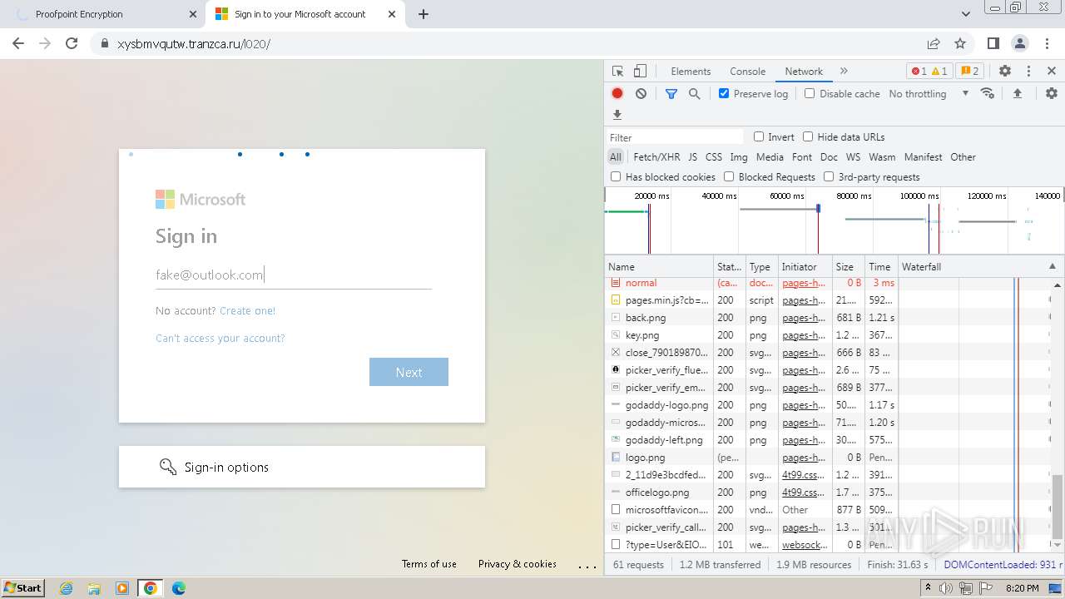Enable Disable cache checkbox

(810, 93)
